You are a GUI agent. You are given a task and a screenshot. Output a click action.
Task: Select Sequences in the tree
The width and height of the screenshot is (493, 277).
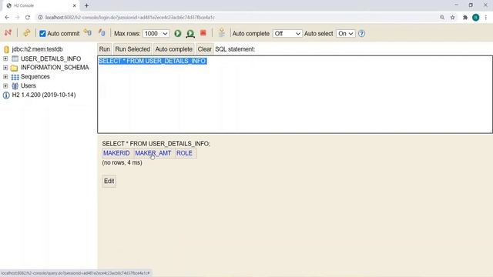click(35, 77)
